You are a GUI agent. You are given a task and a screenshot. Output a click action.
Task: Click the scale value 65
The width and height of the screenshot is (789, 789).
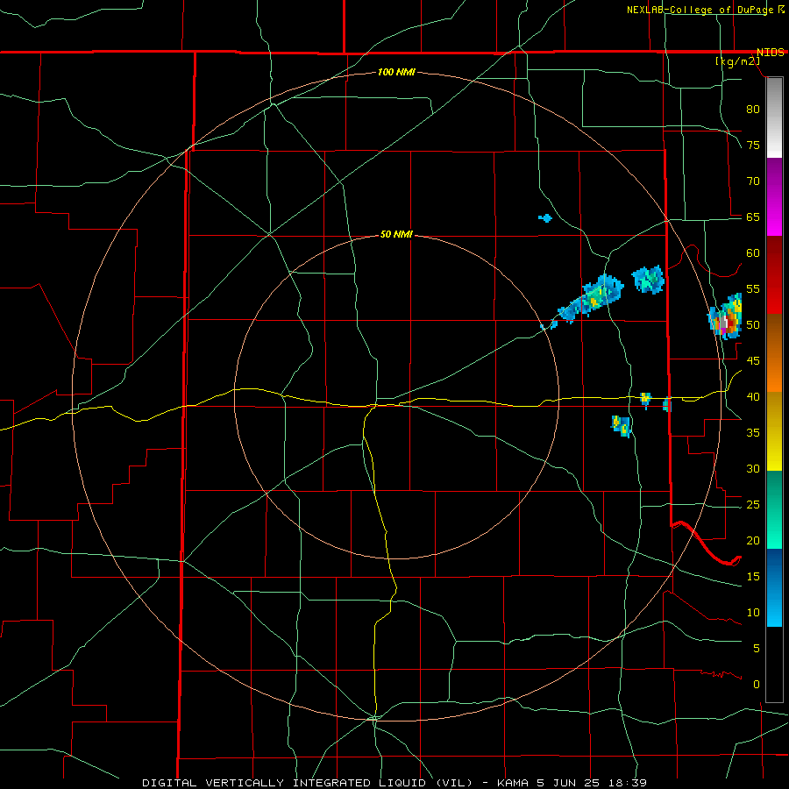[753, 217]
